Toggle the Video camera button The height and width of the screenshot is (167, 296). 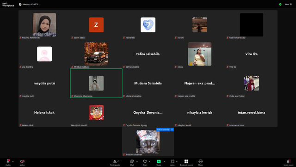pyautogui.click(x=22, y=162)
